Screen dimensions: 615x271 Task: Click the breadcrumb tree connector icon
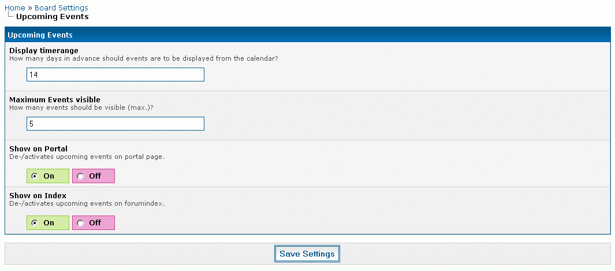(x=11, y=16)
